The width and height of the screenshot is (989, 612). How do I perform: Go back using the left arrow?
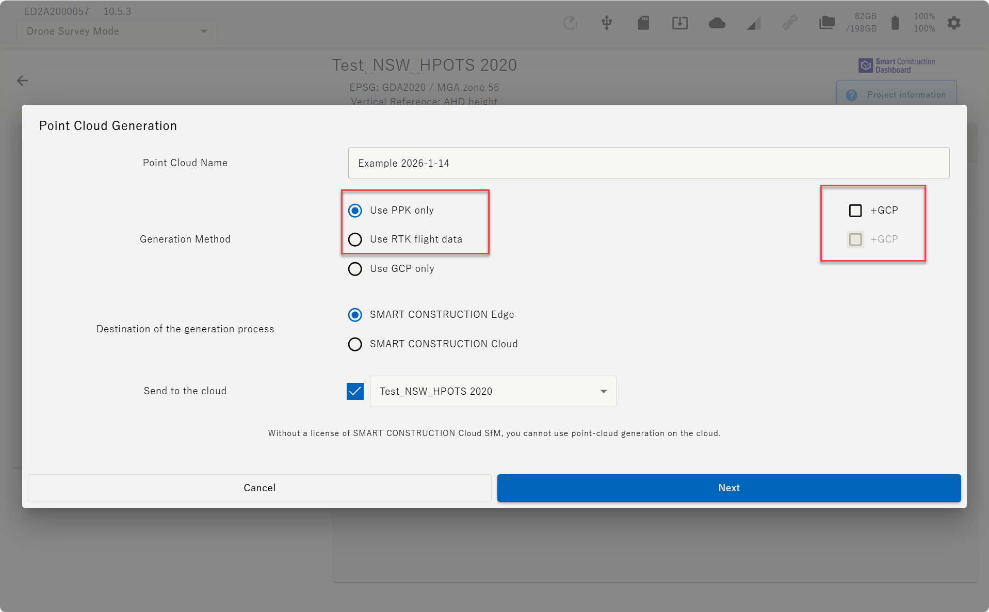pyautogui.click(x=22, y=80)
